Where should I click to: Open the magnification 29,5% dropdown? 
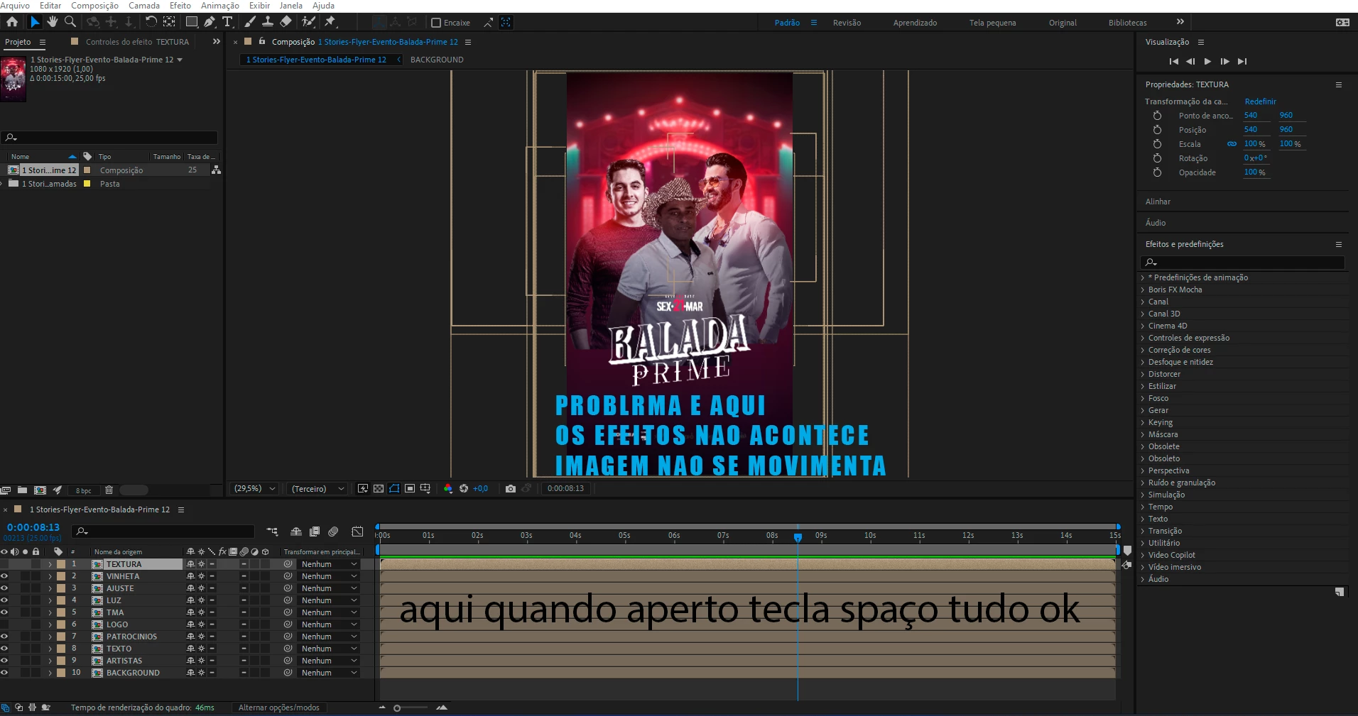point(254,488)
